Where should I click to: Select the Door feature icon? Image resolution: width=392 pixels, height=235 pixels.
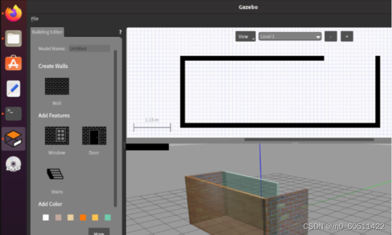[x=94, y=136]
